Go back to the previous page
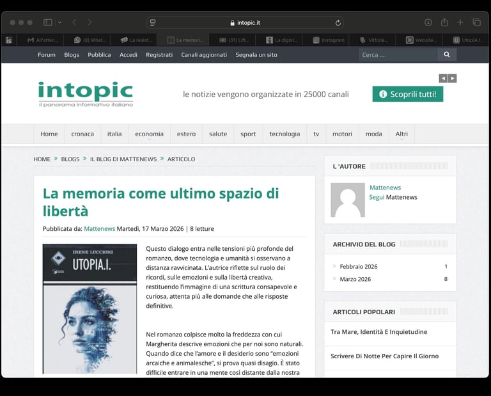491x396 pixels. click(74, 22)
